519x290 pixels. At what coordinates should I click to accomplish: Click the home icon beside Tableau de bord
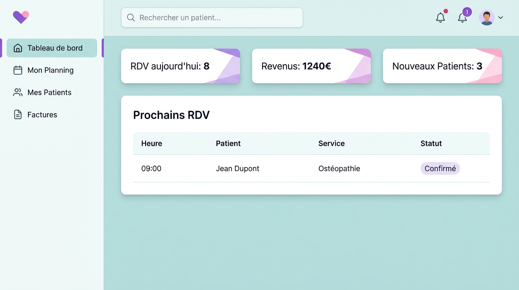[18, 48]
